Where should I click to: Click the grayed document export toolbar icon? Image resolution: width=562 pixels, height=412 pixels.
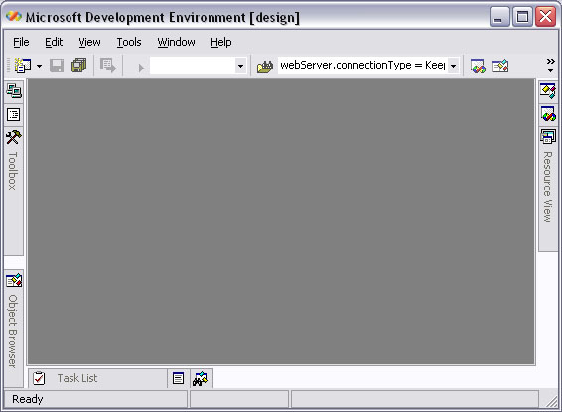tap(108, 66)
